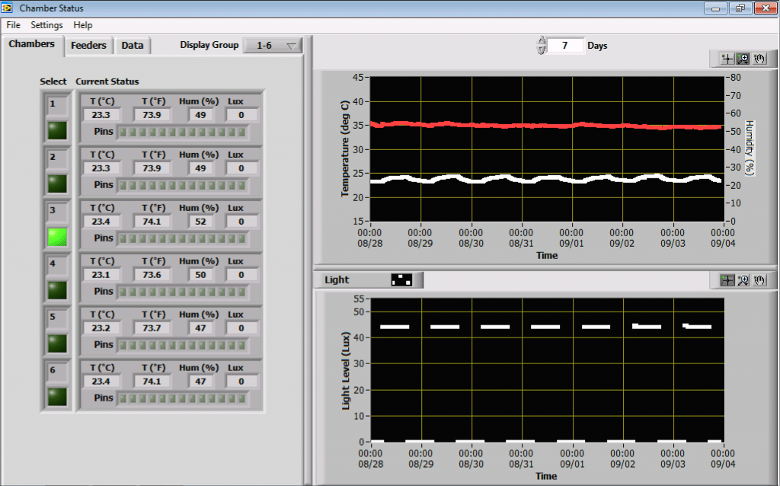Click the red humidity trace on upper graph
This screenshot has height=486, width=780.
click(547, 126)
